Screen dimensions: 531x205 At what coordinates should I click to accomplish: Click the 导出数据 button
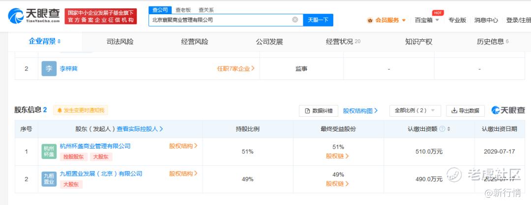pos(465,111)
